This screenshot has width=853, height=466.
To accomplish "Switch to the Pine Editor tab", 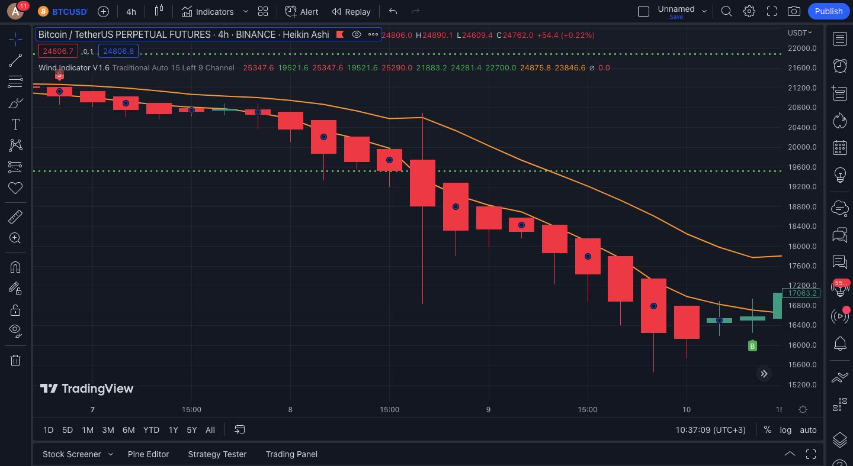I will (148, 454).
